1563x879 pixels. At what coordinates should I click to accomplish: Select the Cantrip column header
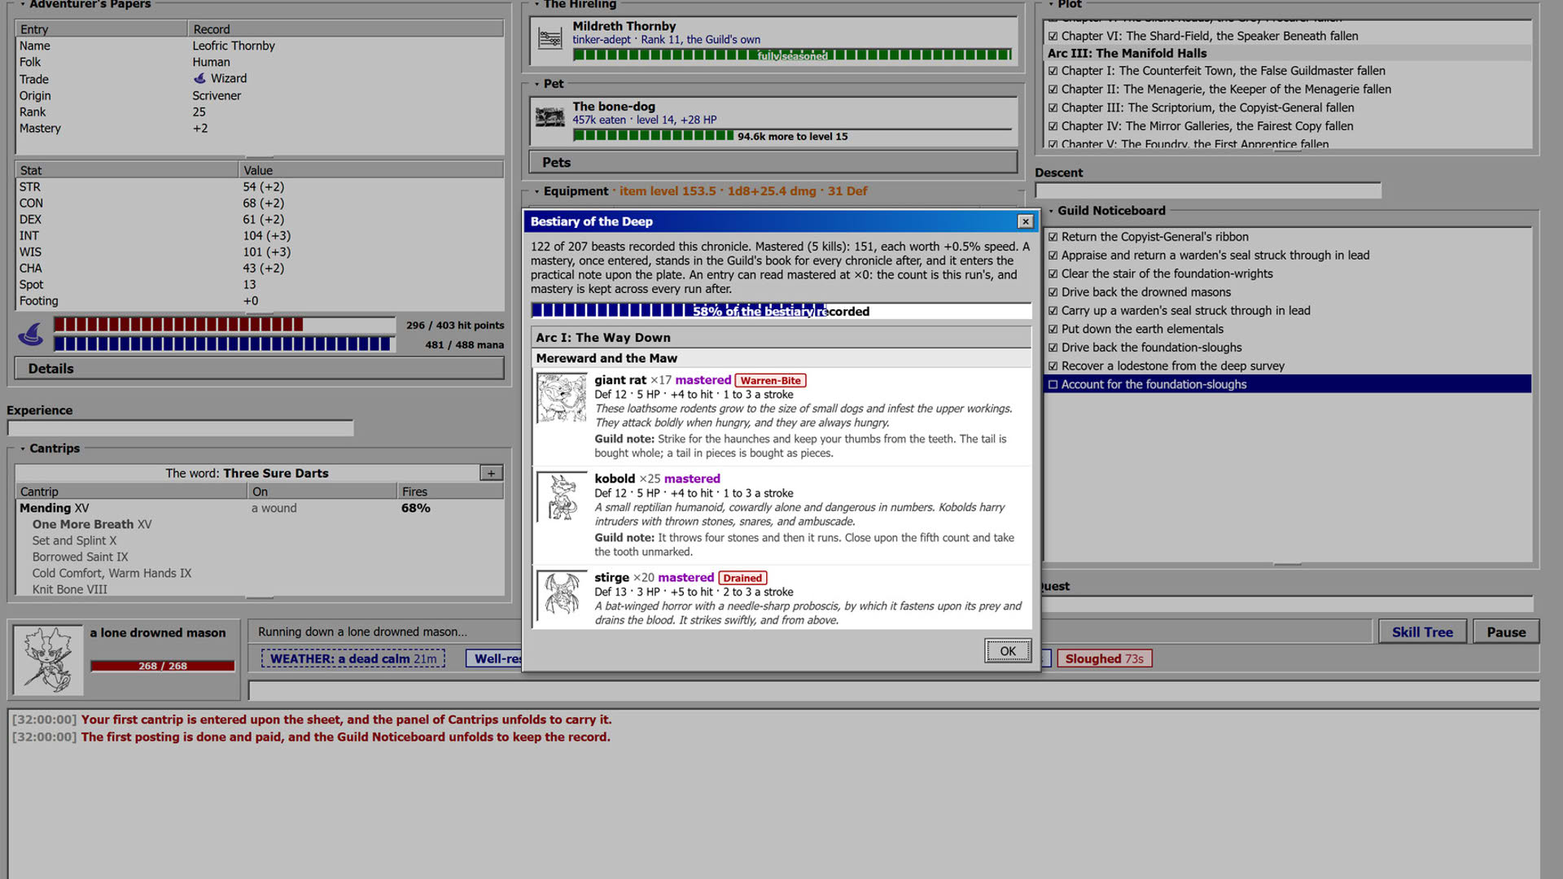[x=131, y=492]
